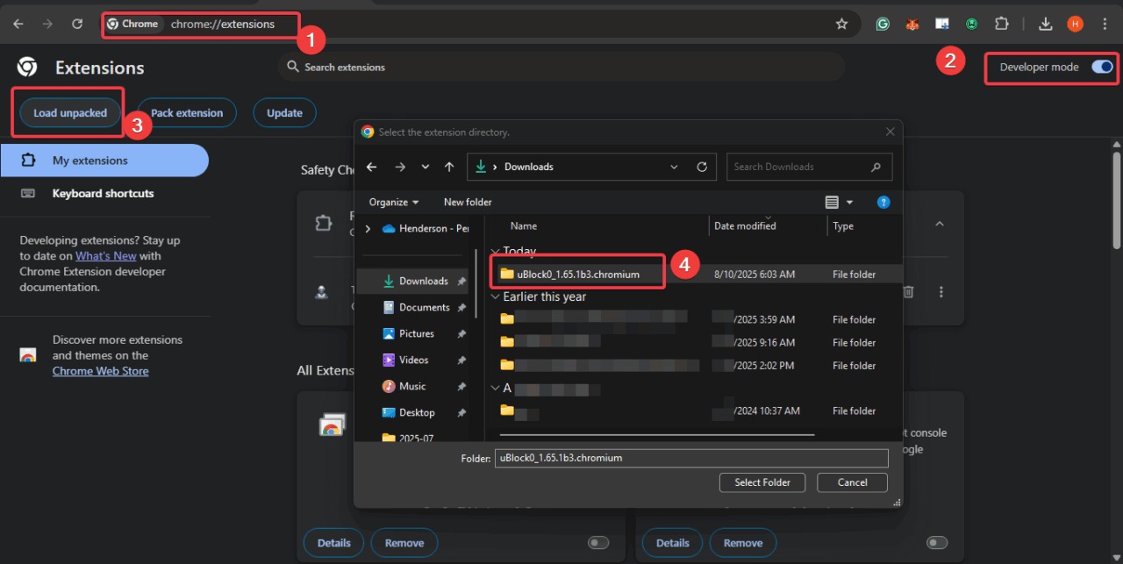Collapse the Today file group
Image resolution: width=1123 pixels, height=564 pixels.
pos(496,252)
